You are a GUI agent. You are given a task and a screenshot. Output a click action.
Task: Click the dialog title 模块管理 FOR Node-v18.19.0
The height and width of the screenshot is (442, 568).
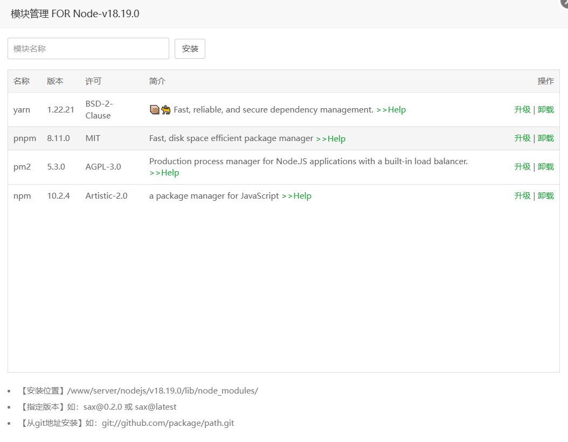[x=75, y=14]
